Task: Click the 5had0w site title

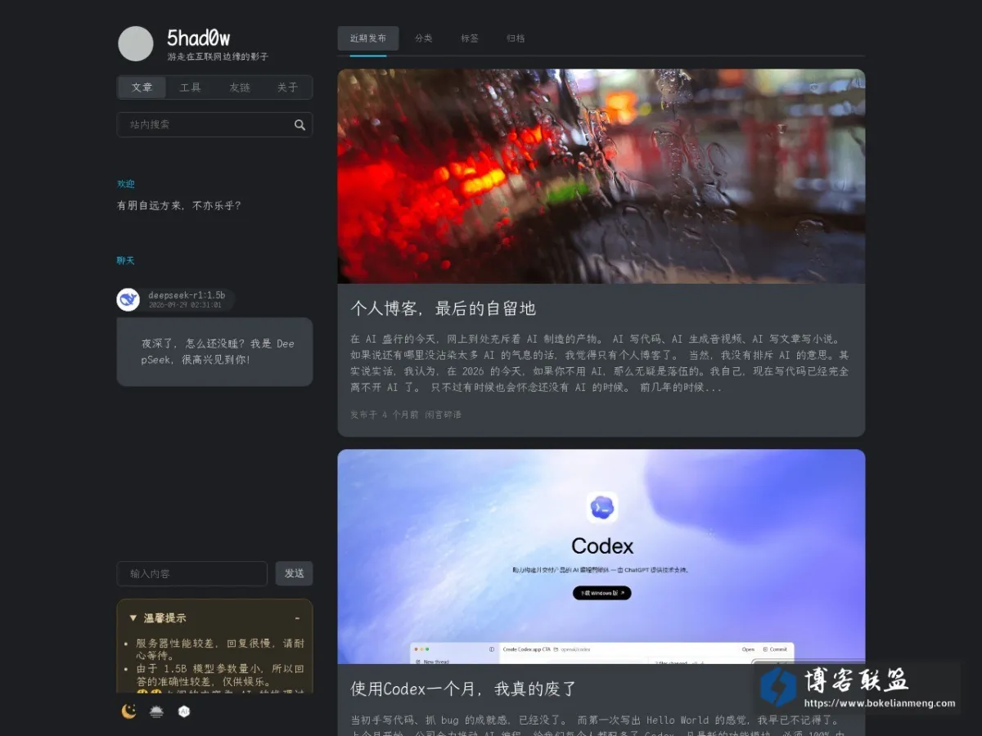Action: click(x=199, y=38)
